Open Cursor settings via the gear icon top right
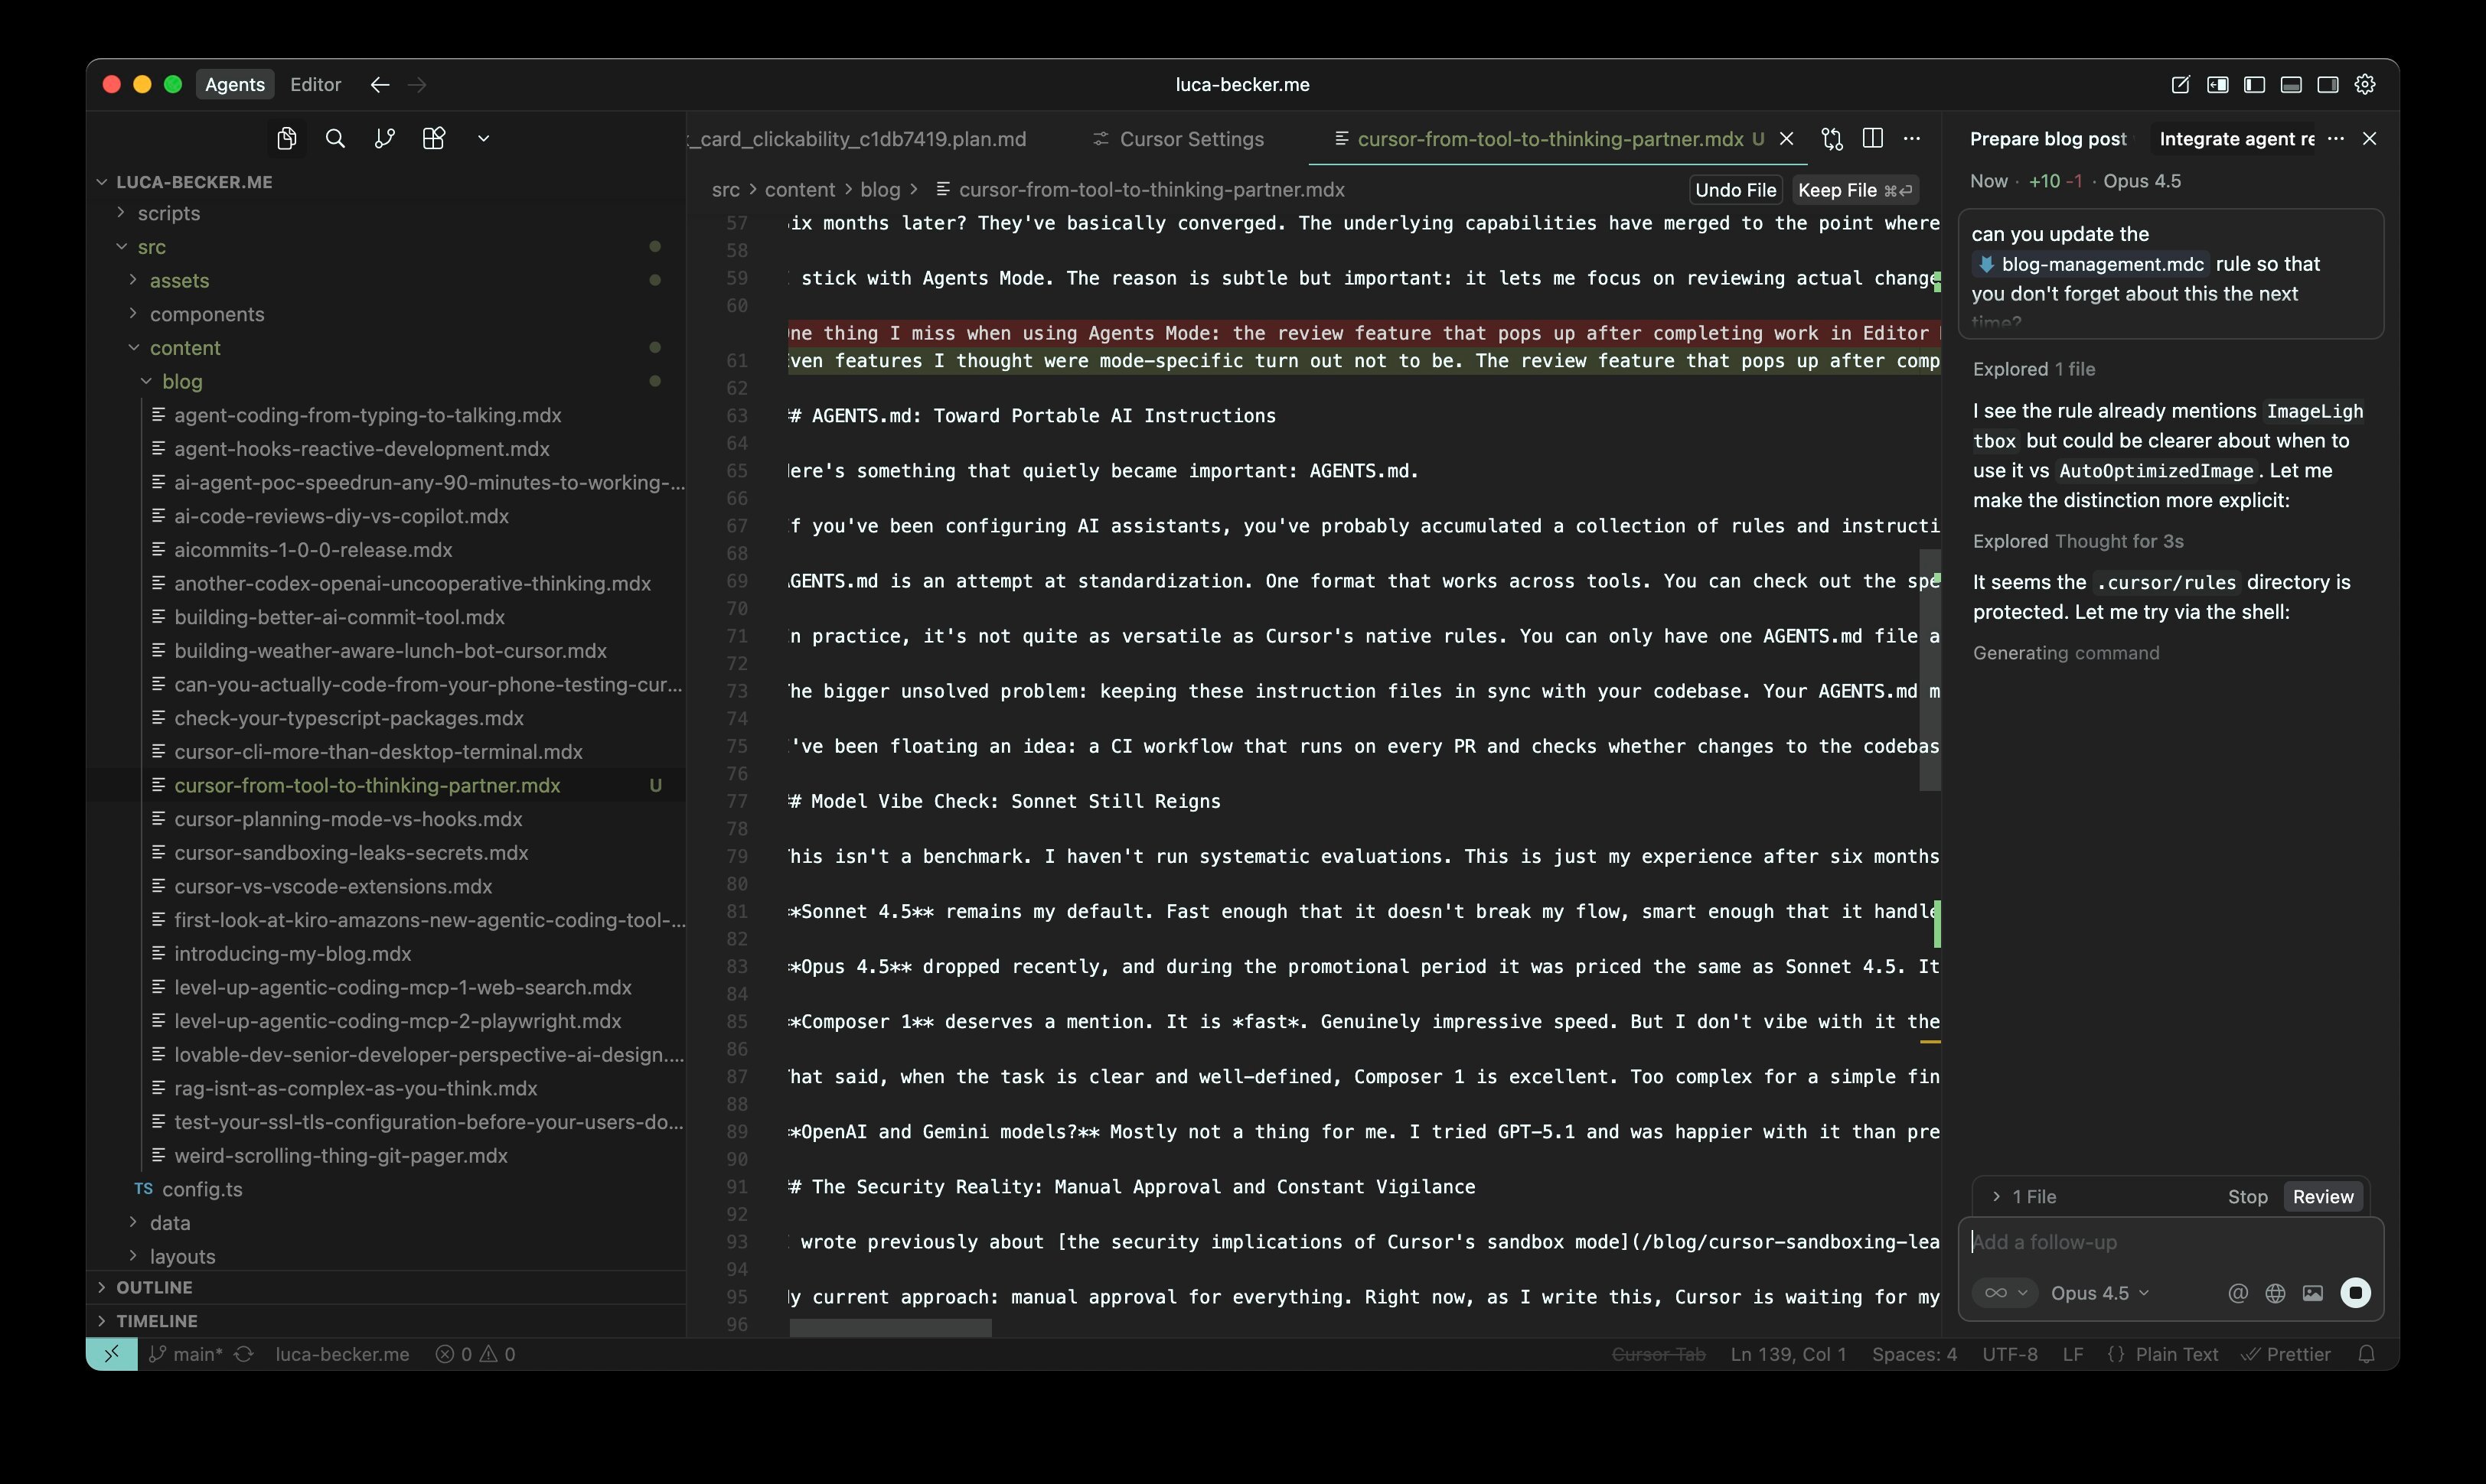 [2365, 84]
